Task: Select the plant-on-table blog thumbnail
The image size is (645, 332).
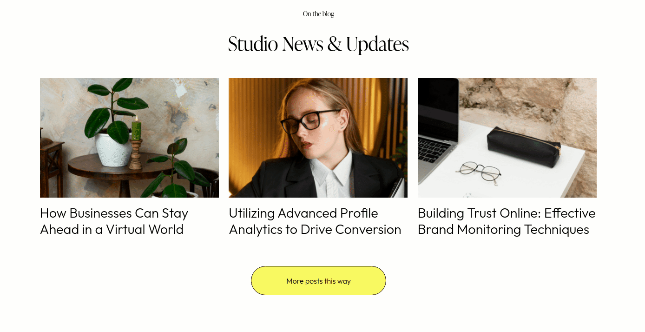Action: point(129,138)
